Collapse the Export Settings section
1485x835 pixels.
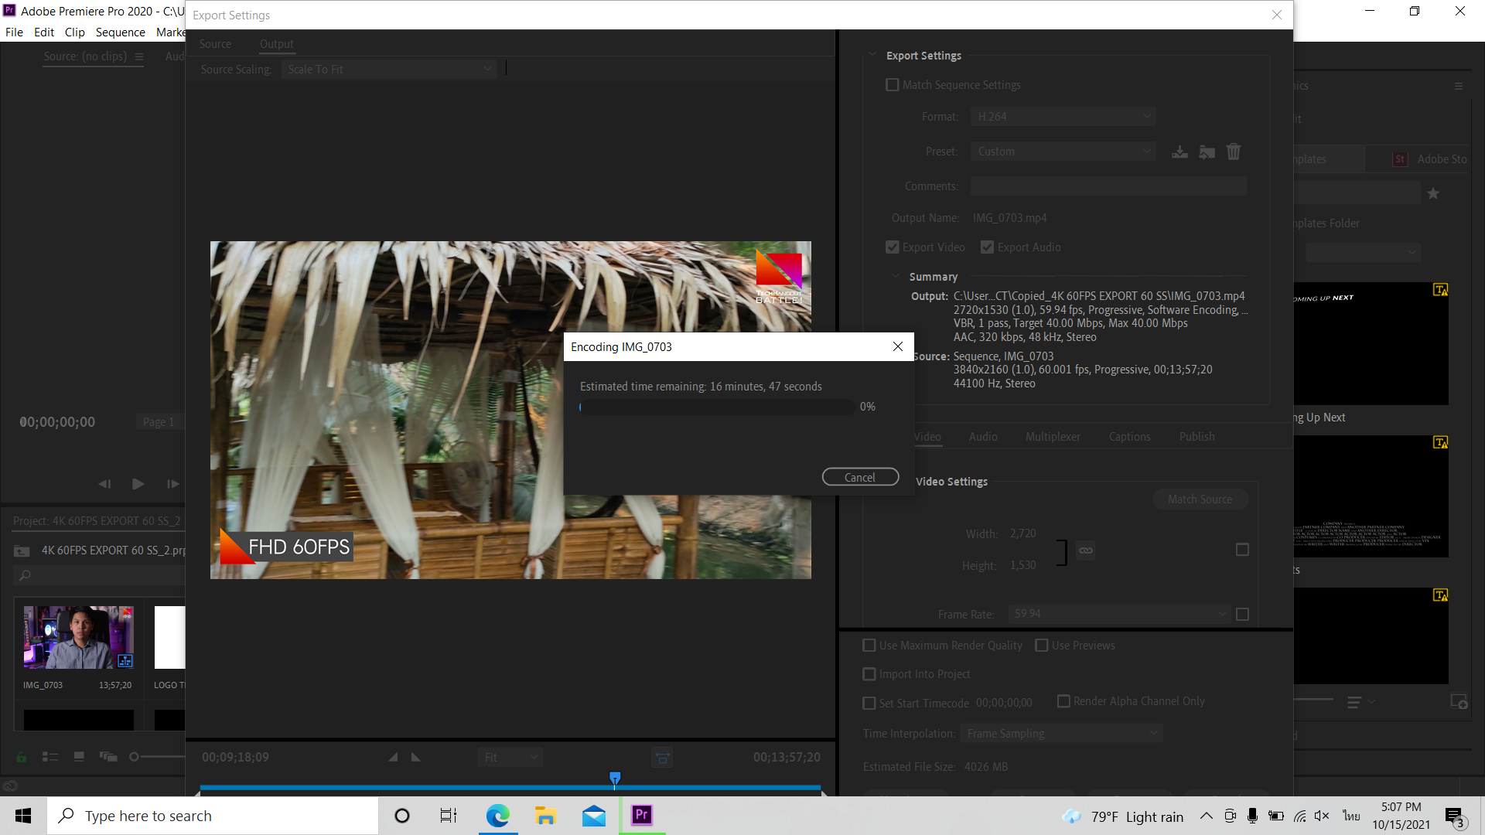(x=872, y=56)
